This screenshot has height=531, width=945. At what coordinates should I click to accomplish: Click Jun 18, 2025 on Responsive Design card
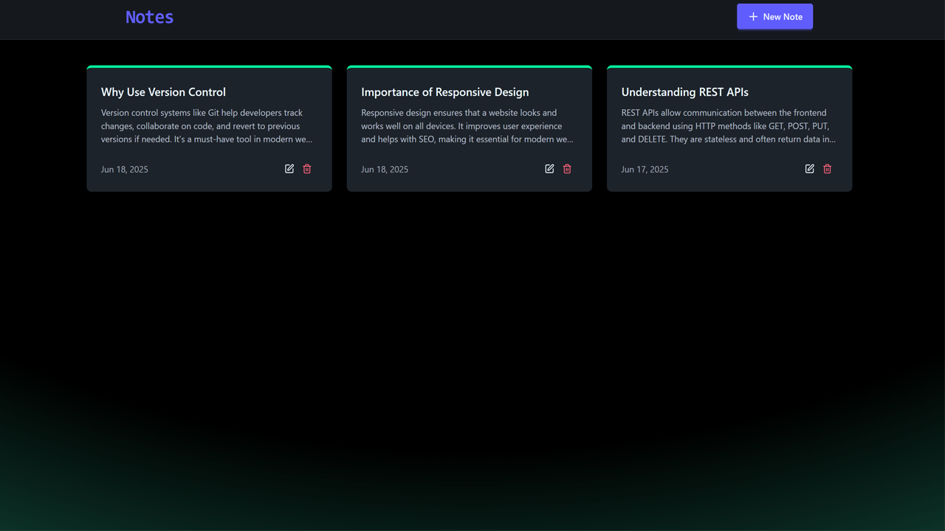tap(384, 170)
